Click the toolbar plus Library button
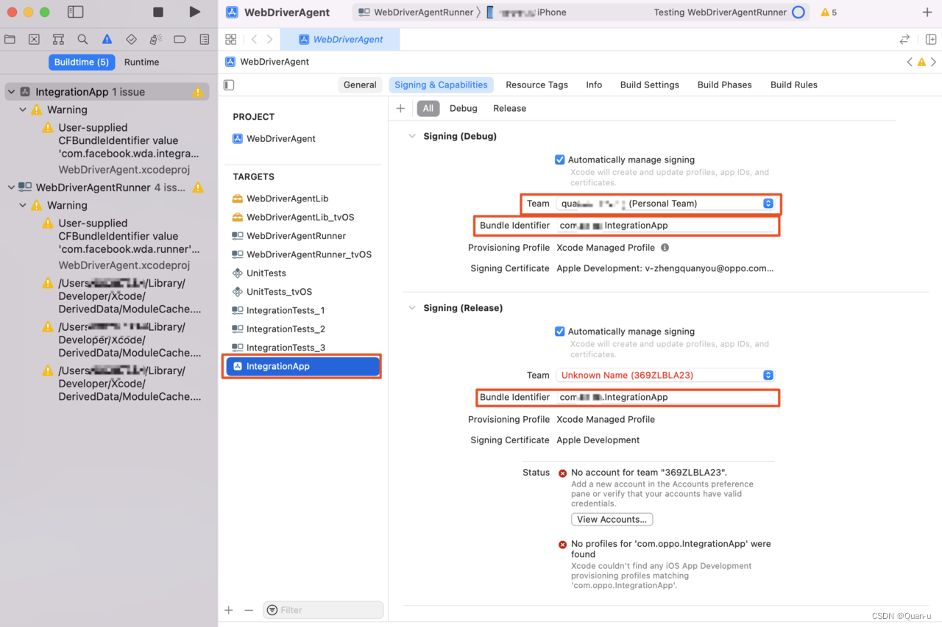The width and height of the screenshot is (942, 627). pyautogui.click(x=927, y=12)
